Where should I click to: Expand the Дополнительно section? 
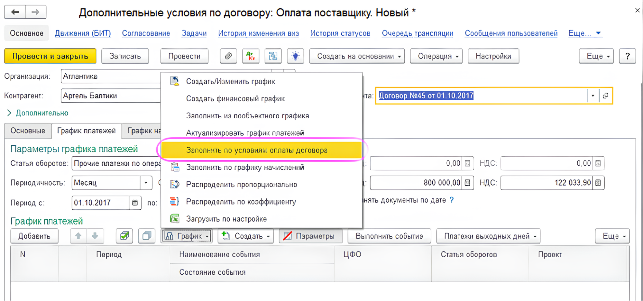(x=9, y=113)
